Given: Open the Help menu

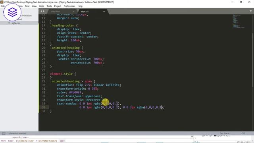Looking at the screenshot, I should pyautogui.click(x=80, y=6).
